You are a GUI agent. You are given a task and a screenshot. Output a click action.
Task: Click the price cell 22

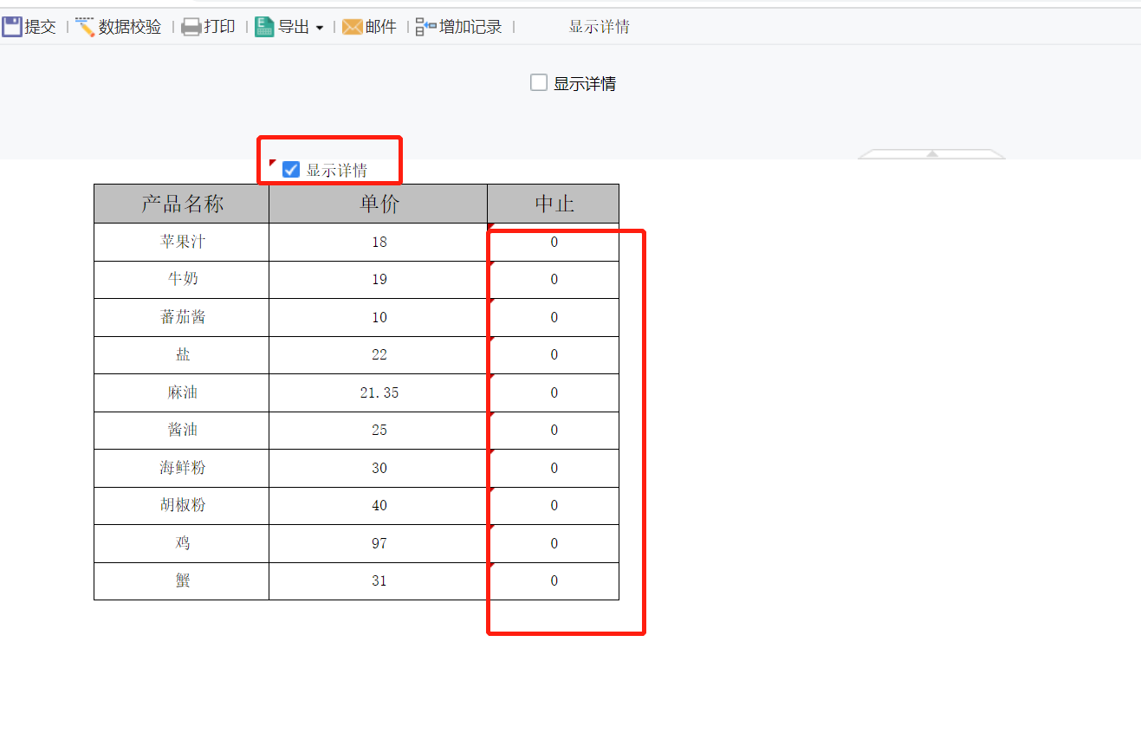tap(379, 354)
